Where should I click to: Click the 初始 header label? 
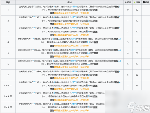click(x=129, y=2)
